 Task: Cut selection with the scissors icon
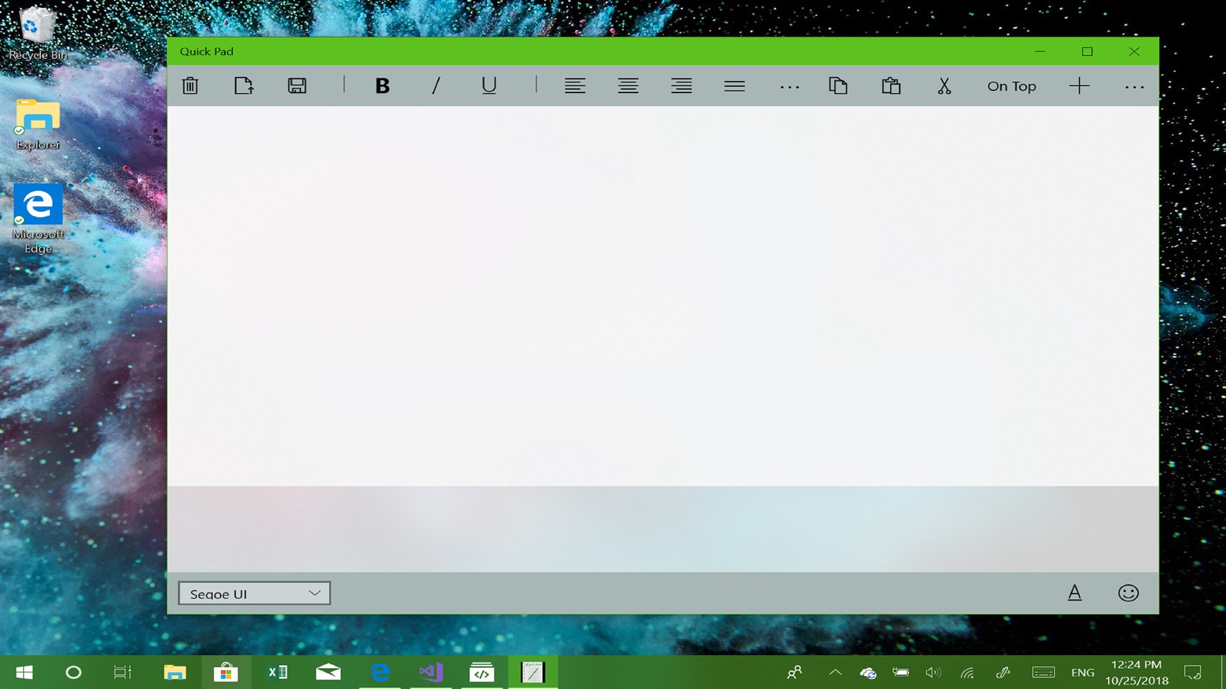[944, 85]
